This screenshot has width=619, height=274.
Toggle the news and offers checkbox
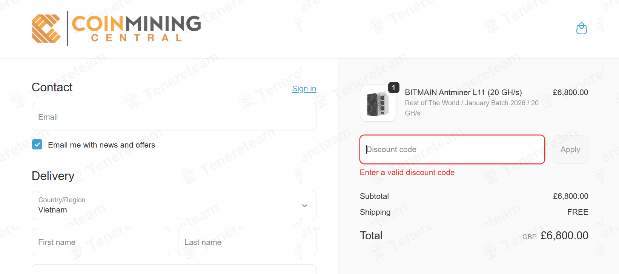pos(37,145)
